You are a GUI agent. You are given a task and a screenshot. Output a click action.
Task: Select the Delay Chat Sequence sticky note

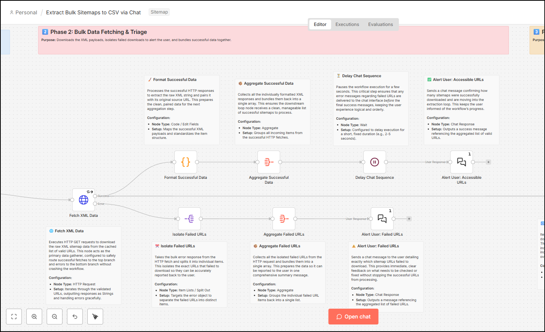pos(371,108)
